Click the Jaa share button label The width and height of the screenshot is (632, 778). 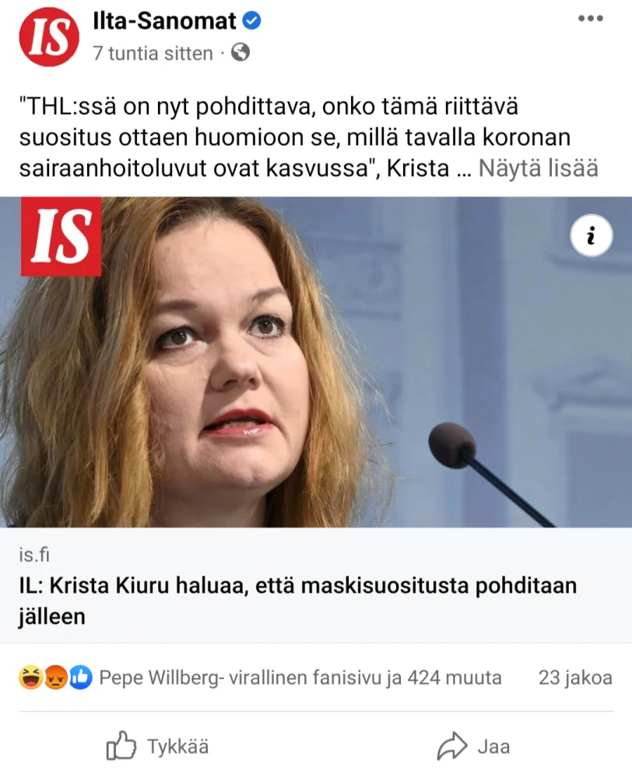pyautogui.click(x=493, y=746)
